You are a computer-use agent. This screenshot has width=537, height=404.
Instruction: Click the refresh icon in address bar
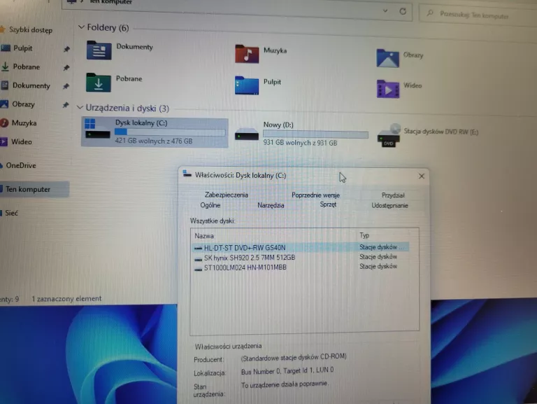click(x=403, y=11)
